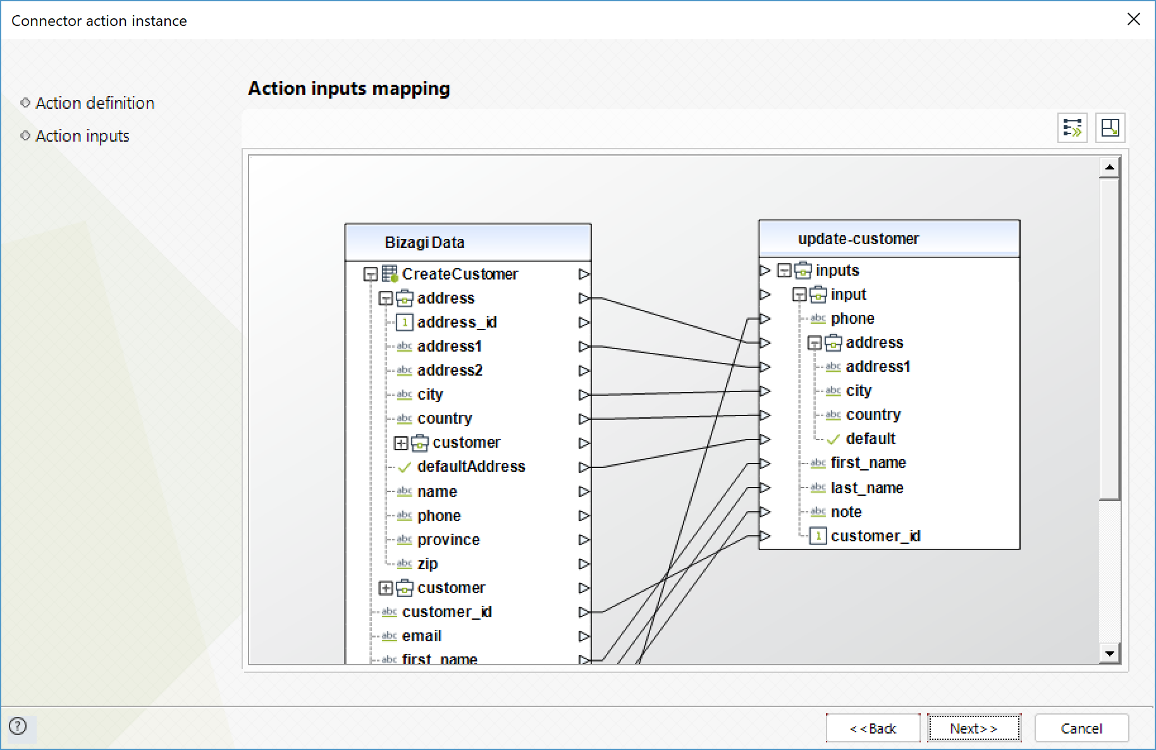Click the mapping canvas scroll up arrow
Screen dimensions: 1156x750
(x=1109, y=168)
